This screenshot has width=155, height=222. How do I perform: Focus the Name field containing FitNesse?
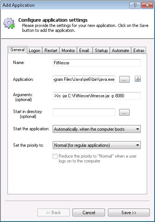(x=97, y=63)
